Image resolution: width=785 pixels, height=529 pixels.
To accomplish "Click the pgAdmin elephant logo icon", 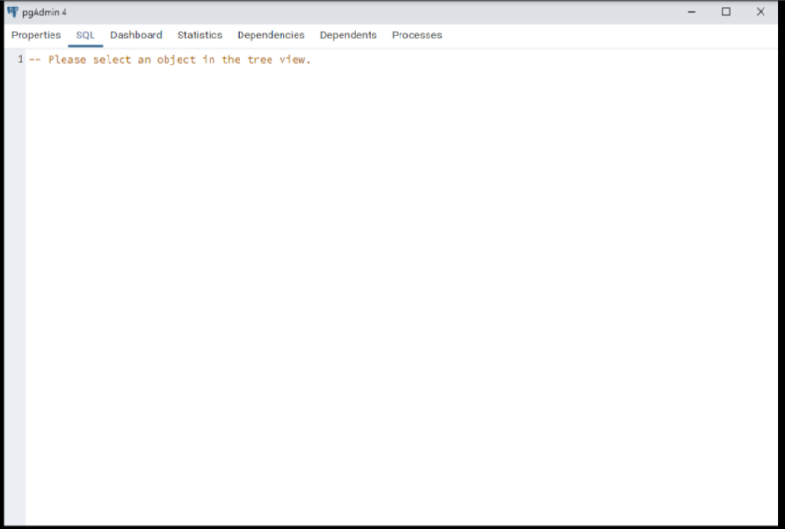I will 12,12.
